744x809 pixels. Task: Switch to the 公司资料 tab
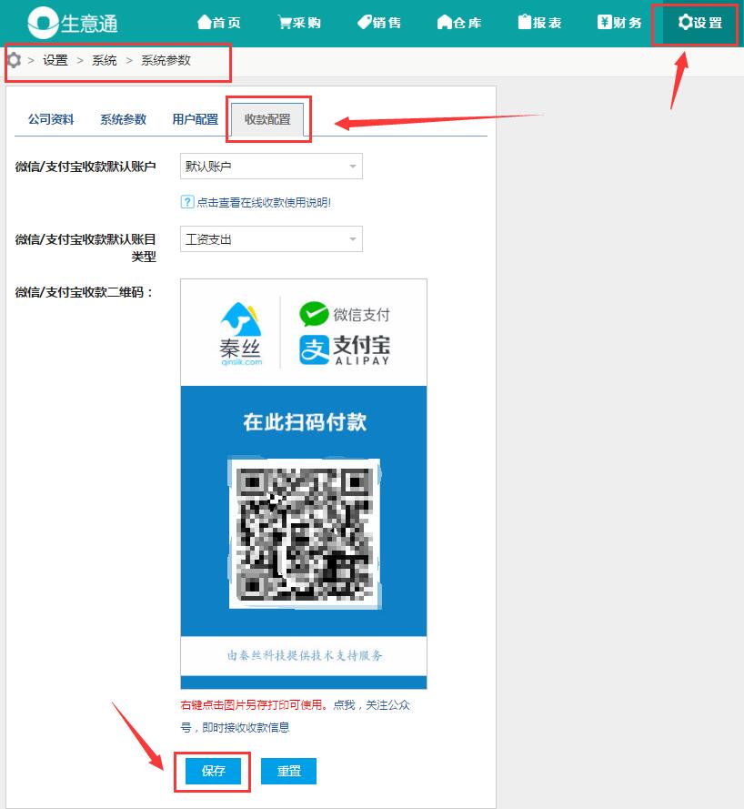click(x=51, y=119)
